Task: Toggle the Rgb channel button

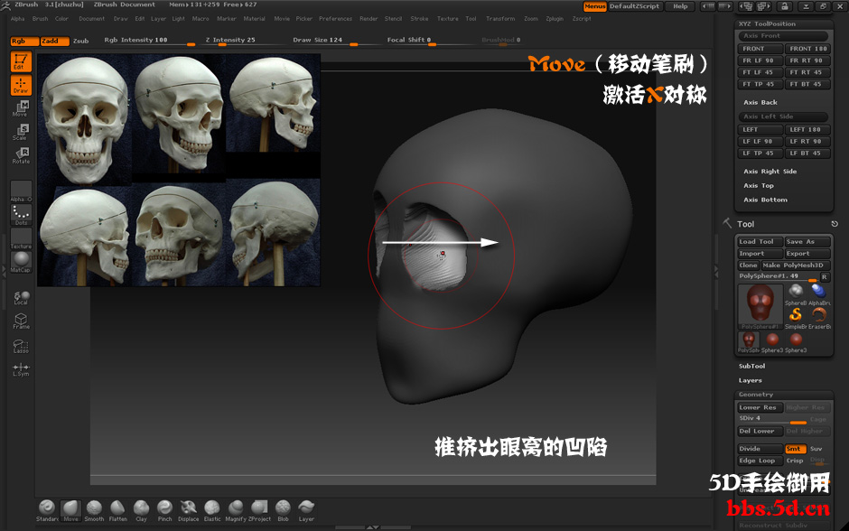Action: (24, 42)
